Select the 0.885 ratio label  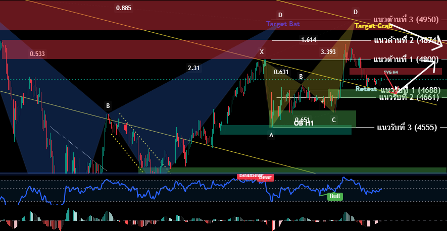coord(123,8)
